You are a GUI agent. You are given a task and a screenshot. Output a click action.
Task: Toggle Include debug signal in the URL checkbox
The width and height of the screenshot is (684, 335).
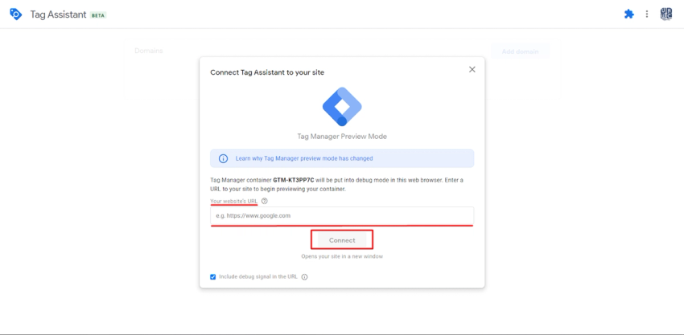point(213,276)
